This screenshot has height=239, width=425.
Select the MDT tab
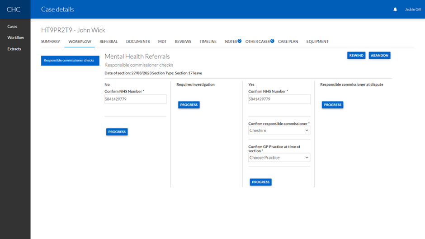(162, 42)
